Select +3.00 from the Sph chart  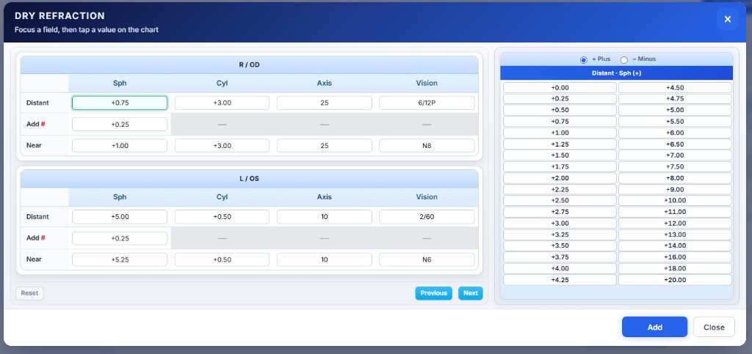coord(560,224)
